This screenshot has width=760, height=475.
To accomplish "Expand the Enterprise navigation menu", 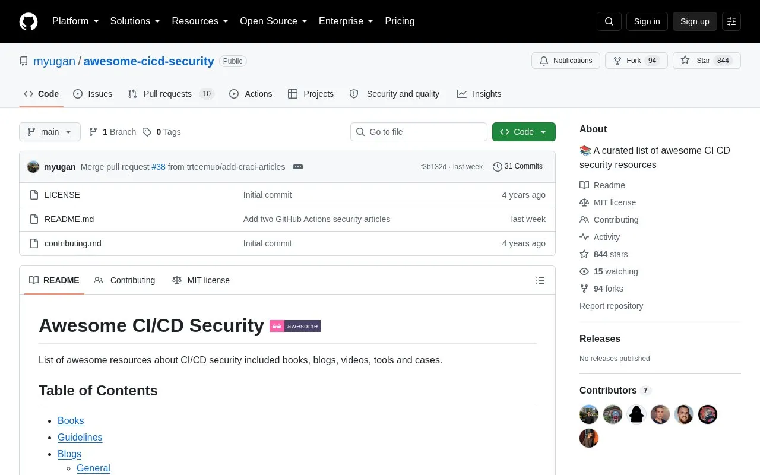I will tap(346, 21).
